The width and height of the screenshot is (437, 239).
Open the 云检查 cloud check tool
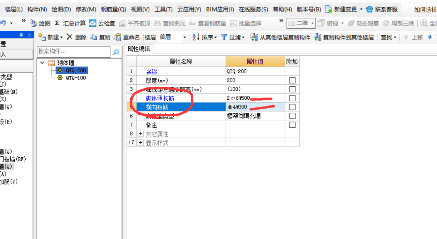[93, 23]
